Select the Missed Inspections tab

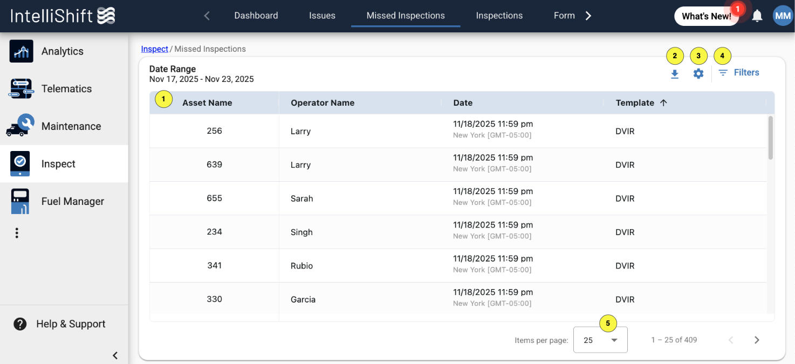pos(406,16)
